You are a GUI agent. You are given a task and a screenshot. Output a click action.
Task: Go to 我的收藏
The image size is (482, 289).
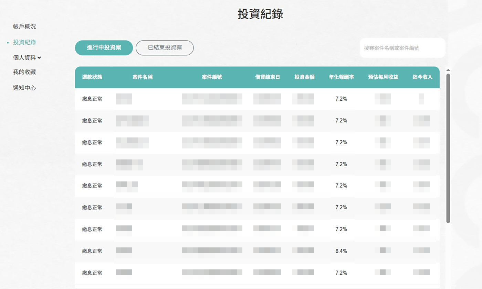pyautogui.click(x=24, y=72)
